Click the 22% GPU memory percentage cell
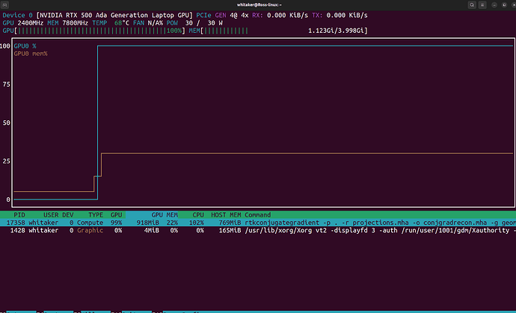This screenshot has height=313, width=516. coord(172,223)
